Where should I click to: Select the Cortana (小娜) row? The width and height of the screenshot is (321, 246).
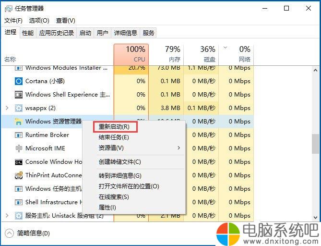pos(128,81)
